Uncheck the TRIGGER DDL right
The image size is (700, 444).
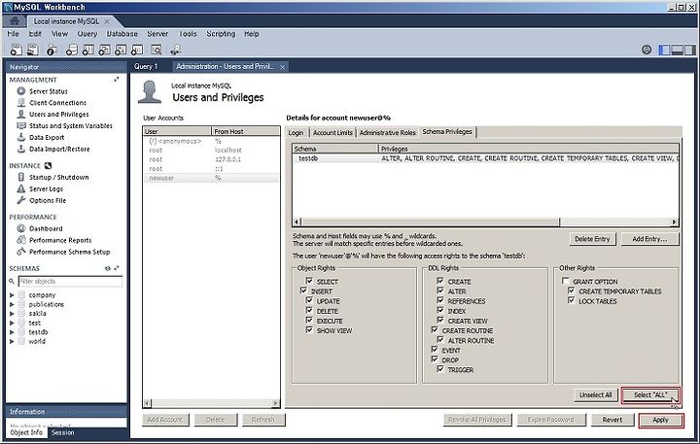pyautogui.click(x=440, y=369)
